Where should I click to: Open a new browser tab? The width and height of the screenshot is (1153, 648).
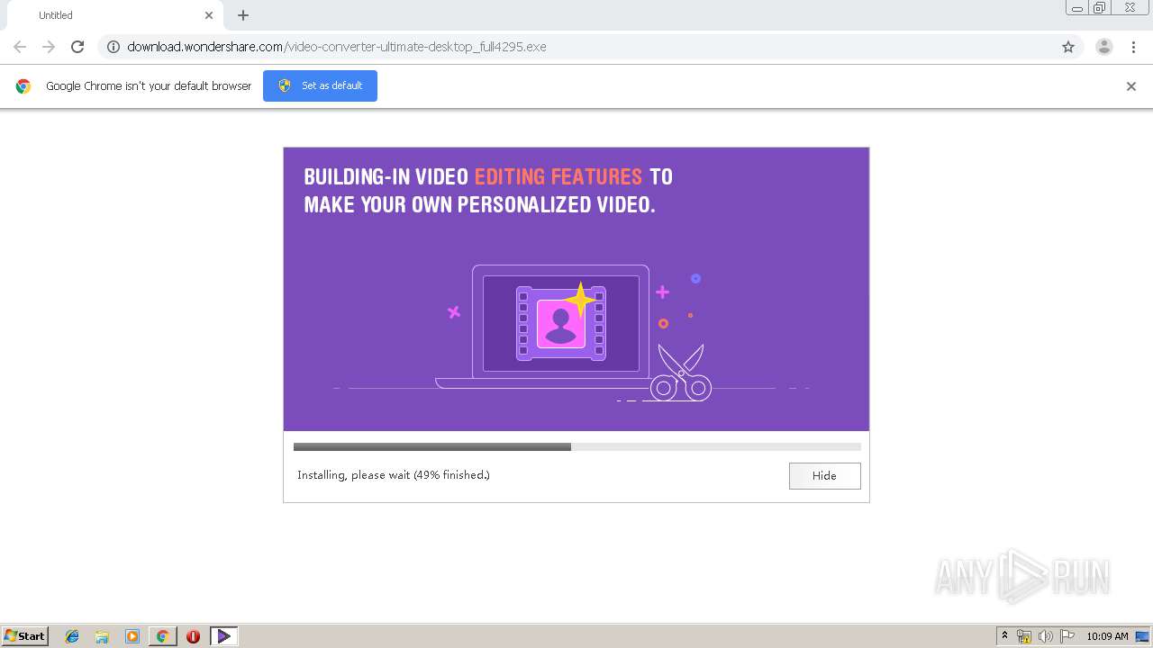tap(243, 15)
